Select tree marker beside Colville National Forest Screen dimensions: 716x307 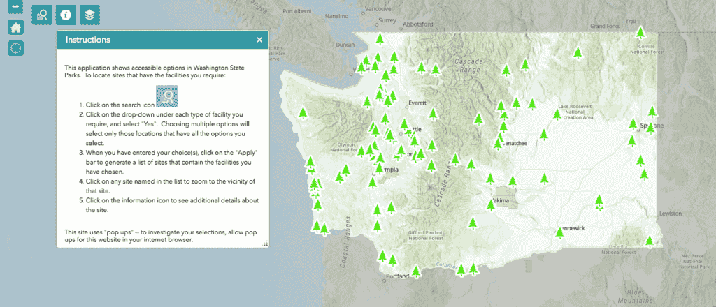(640, 33)
